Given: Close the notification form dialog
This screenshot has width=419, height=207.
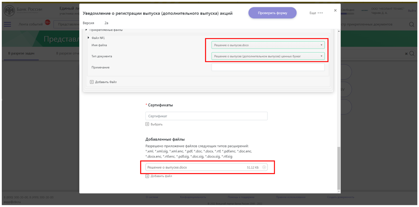Looking at the screenshot, I should coord(335,10).
